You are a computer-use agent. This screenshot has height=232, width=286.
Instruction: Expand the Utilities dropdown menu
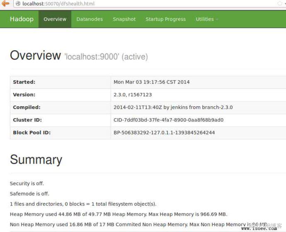pos(206,19)
